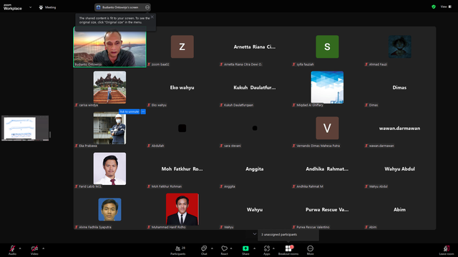
Task: Click the Wahyu Abdul tile name
Action: [x=399, y=169]
